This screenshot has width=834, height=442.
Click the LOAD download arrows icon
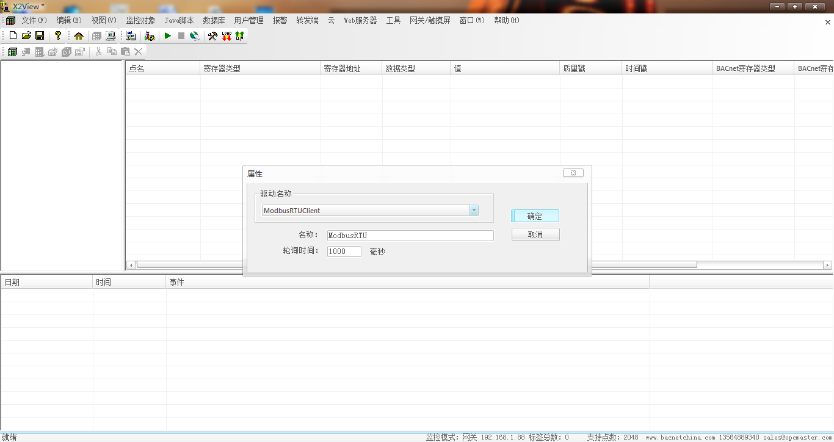coord(227,36)
